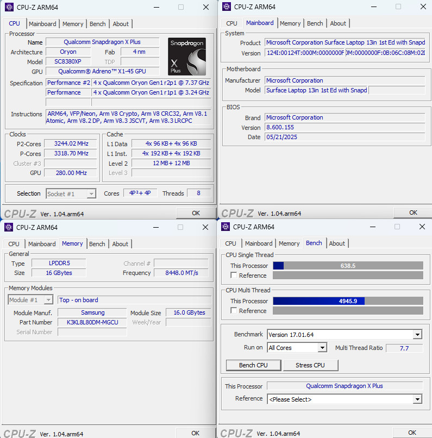Click CPU-Z app icon in Bench window title
The image size is (432, 438).
point(226,227)
